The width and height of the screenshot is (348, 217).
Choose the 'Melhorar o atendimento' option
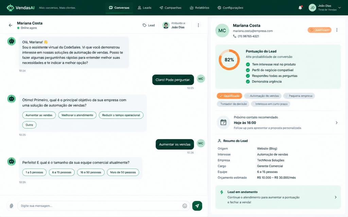click(x=77, y=115)
